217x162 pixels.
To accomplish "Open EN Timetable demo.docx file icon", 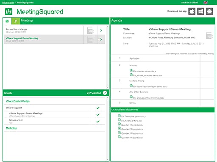I will (x=120, y=116).
